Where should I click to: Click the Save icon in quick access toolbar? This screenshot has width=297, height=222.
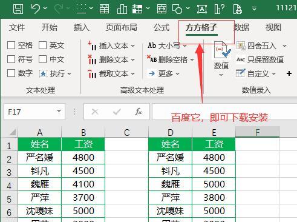18,8
